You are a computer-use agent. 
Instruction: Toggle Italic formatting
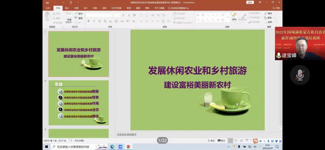94,21
